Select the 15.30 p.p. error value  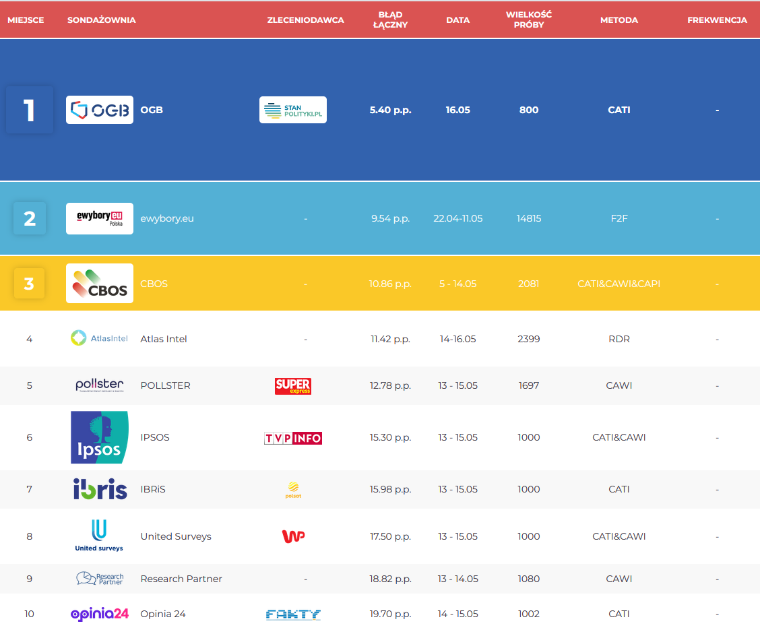tap(390, 437)
